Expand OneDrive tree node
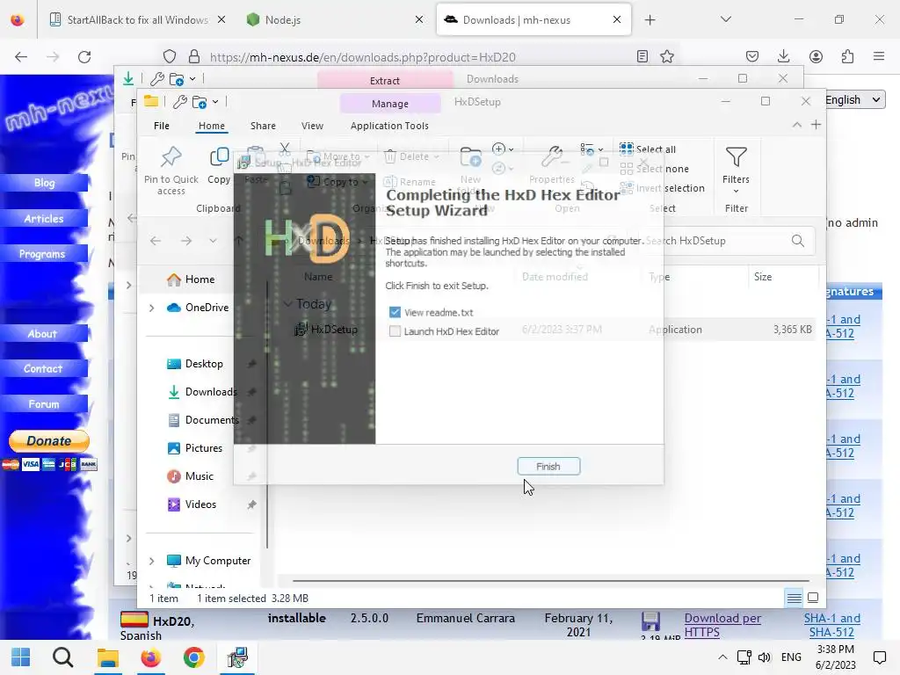900x675 pixels. (x=151, y=308)
